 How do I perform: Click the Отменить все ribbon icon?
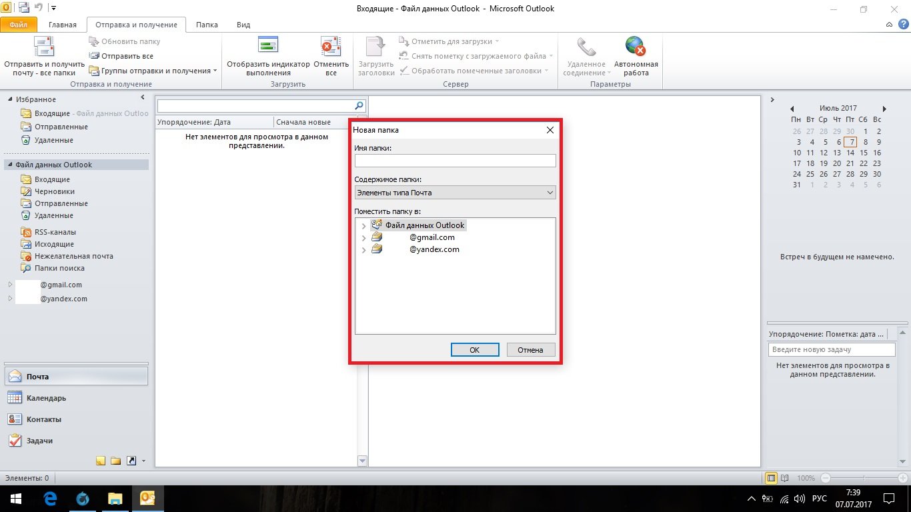click(x=331, y=46)
